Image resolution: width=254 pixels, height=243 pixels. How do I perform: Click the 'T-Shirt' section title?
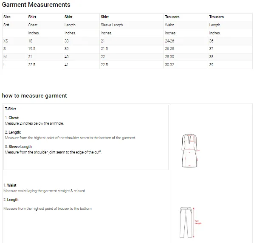(x=10, y=109)
